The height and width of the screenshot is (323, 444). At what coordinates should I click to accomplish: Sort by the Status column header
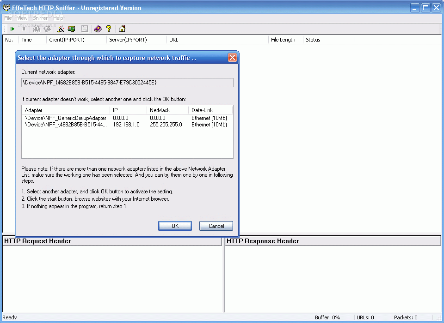click(x=328, y=40)
